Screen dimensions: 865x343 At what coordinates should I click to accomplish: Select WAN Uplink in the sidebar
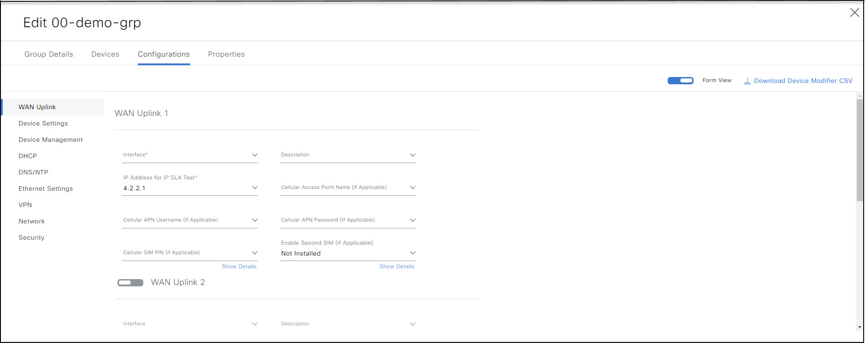click(x=53, y=107)
